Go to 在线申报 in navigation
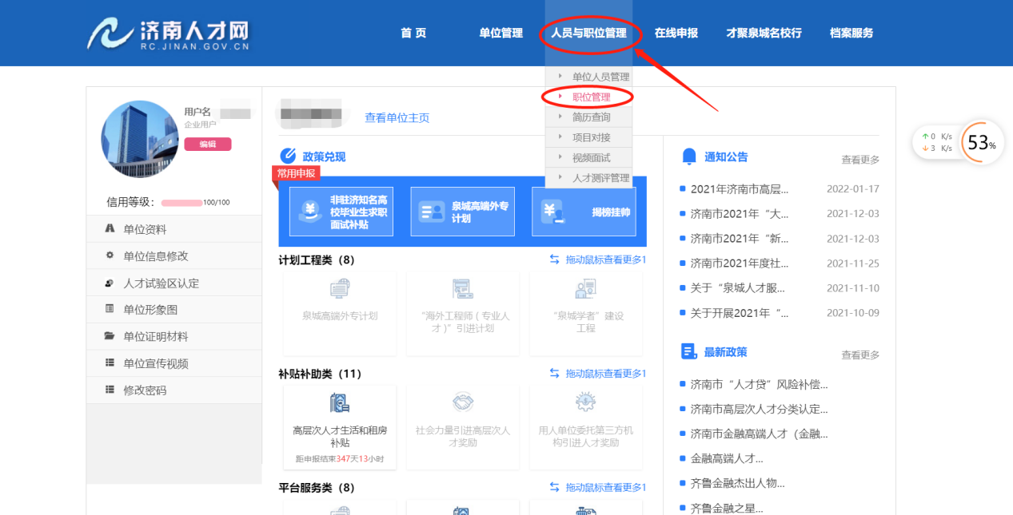This screenshot has height=515, width=1013. coord(676,33)
